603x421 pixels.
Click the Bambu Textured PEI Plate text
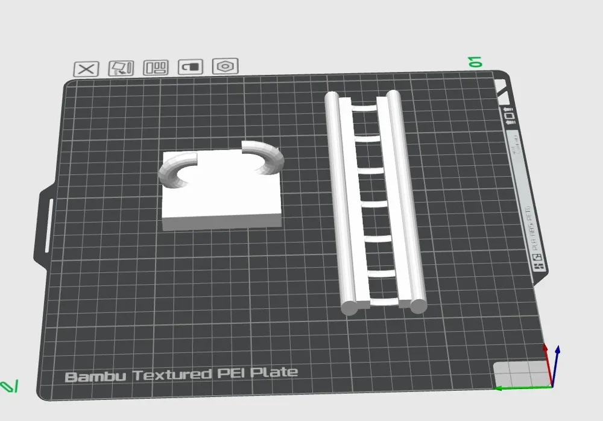pyautogui.click(x=181, y=374)
